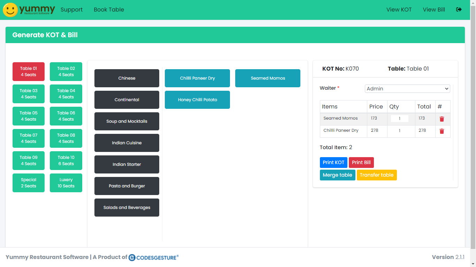The image size is (476, 267).
Task: Click the Merge table button
Action: [337, 175]
